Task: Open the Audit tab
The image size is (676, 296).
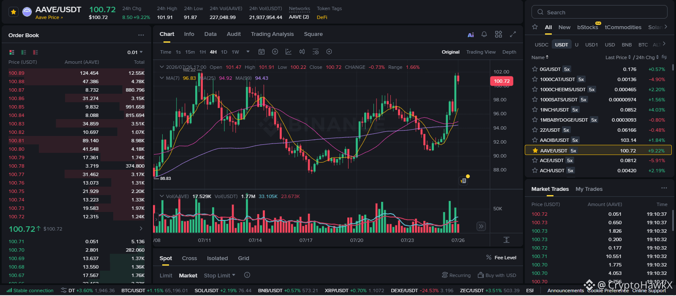Action: pyautogui.click(x=234, y=34)
